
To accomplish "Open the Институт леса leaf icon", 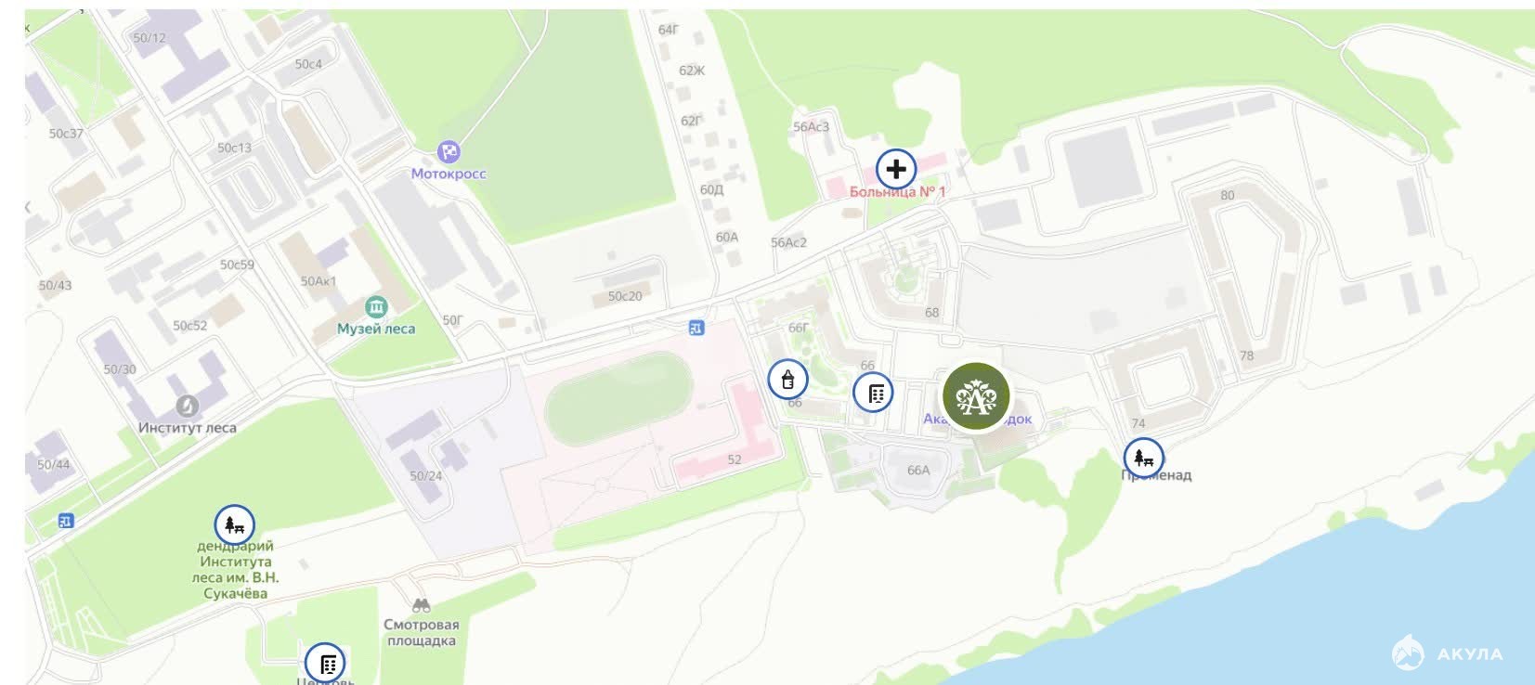I will pos(188,406).
